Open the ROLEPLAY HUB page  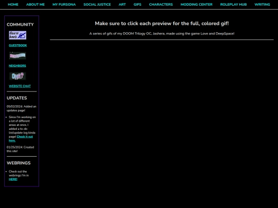233,5
